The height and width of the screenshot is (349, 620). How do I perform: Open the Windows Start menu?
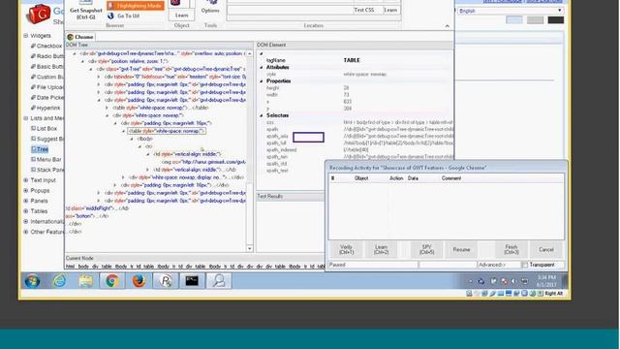32,281
